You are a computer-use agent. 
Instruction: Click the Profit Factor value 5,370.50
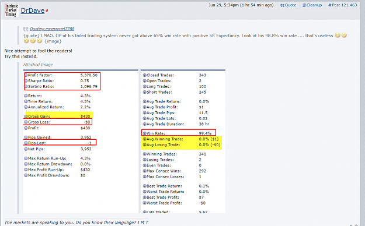[89, 75]
